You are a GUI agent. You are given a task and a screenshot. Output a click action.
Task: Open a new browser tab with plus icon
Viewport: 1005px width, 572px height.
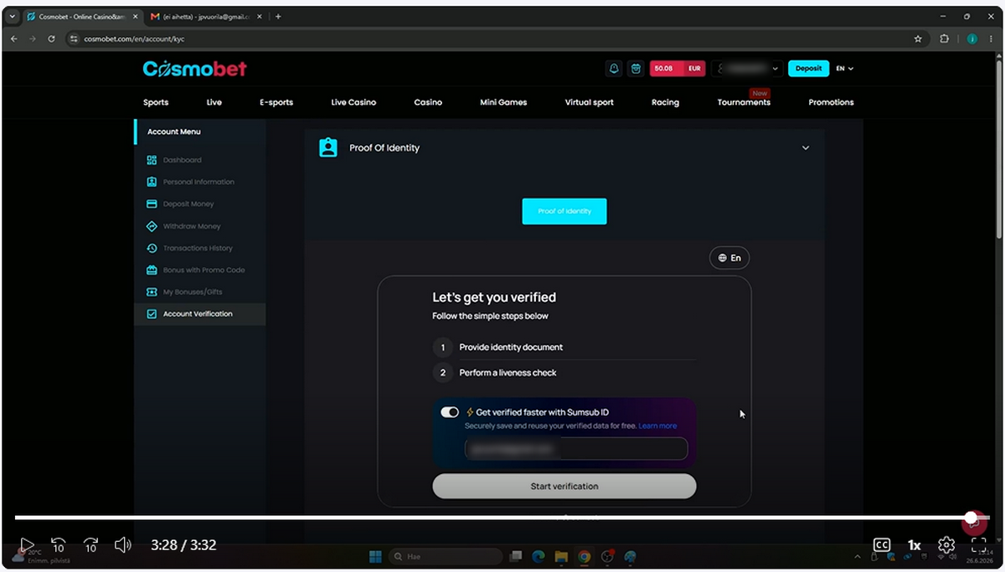[x=278, y=16]
